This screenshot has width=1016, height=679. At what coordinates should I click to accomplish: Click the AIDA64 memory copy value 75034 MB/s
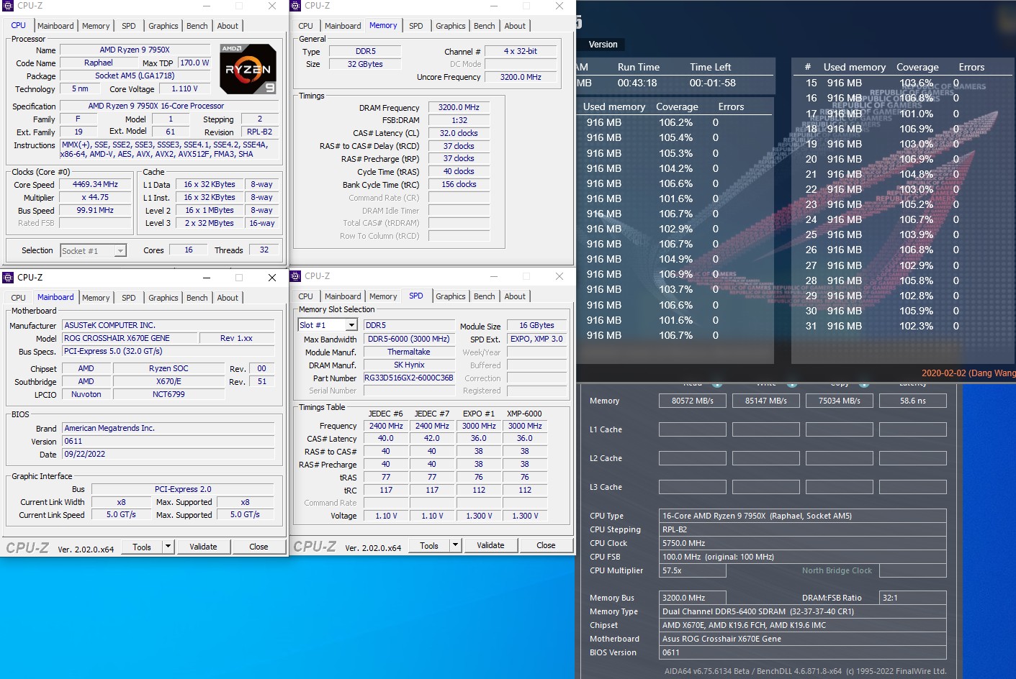point(840,401)
